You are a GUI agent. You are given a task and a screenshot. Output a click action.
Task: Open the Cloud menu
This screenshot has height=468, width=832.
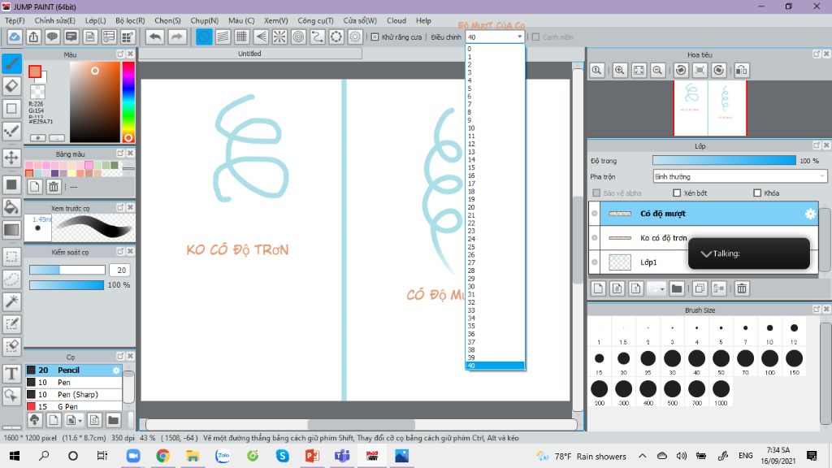coord(396,20)
